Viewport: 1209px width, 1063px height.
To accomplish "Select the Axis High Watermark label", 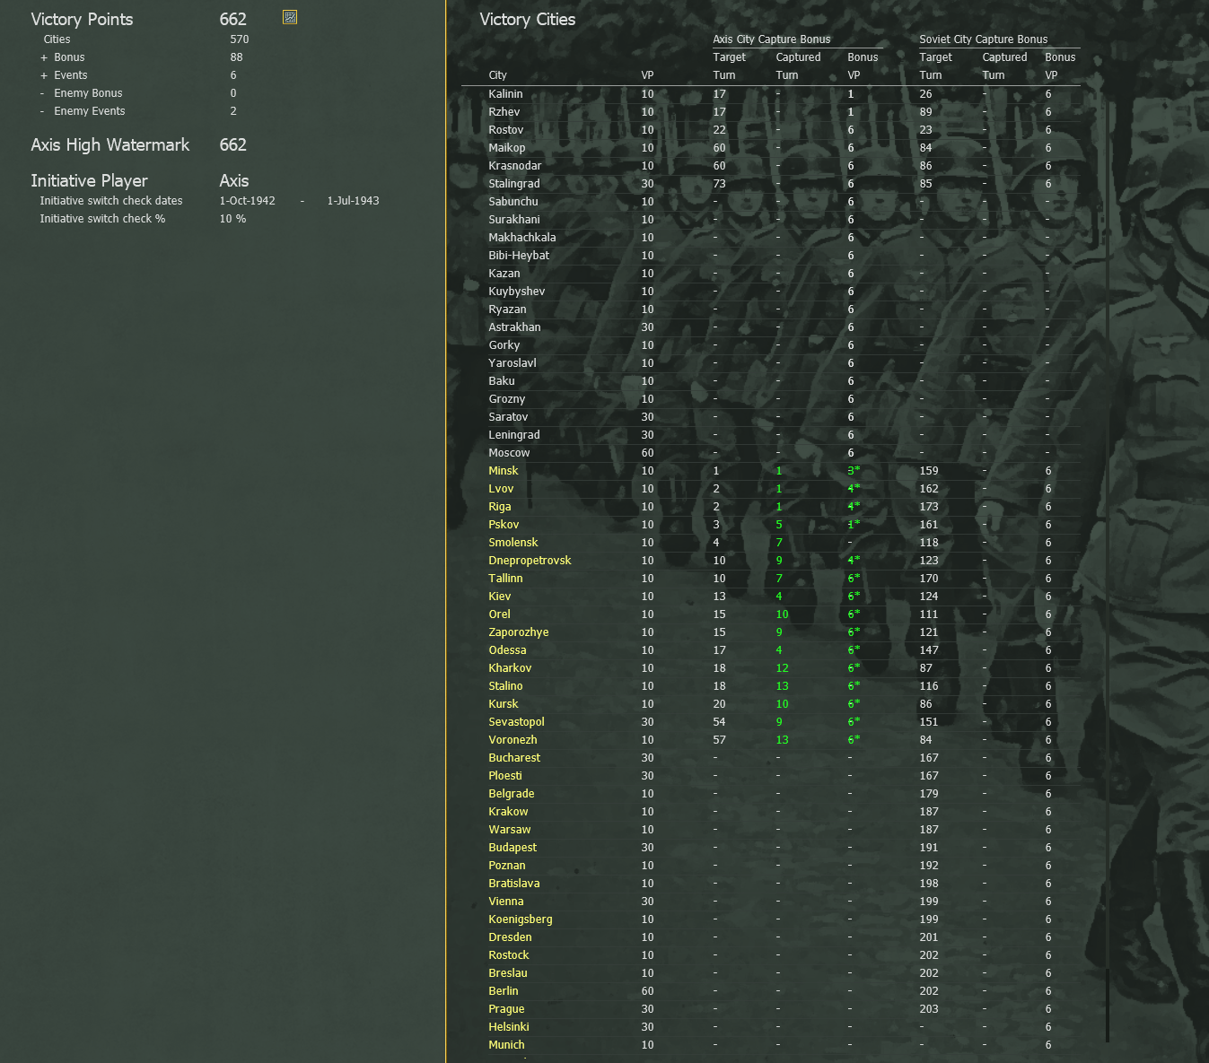I will coord(110,144).
